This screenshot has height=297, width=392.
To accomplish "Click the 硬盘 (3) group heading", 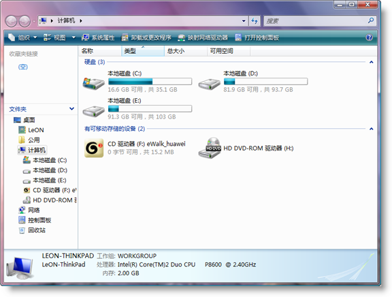I will [x=95, y=62].
